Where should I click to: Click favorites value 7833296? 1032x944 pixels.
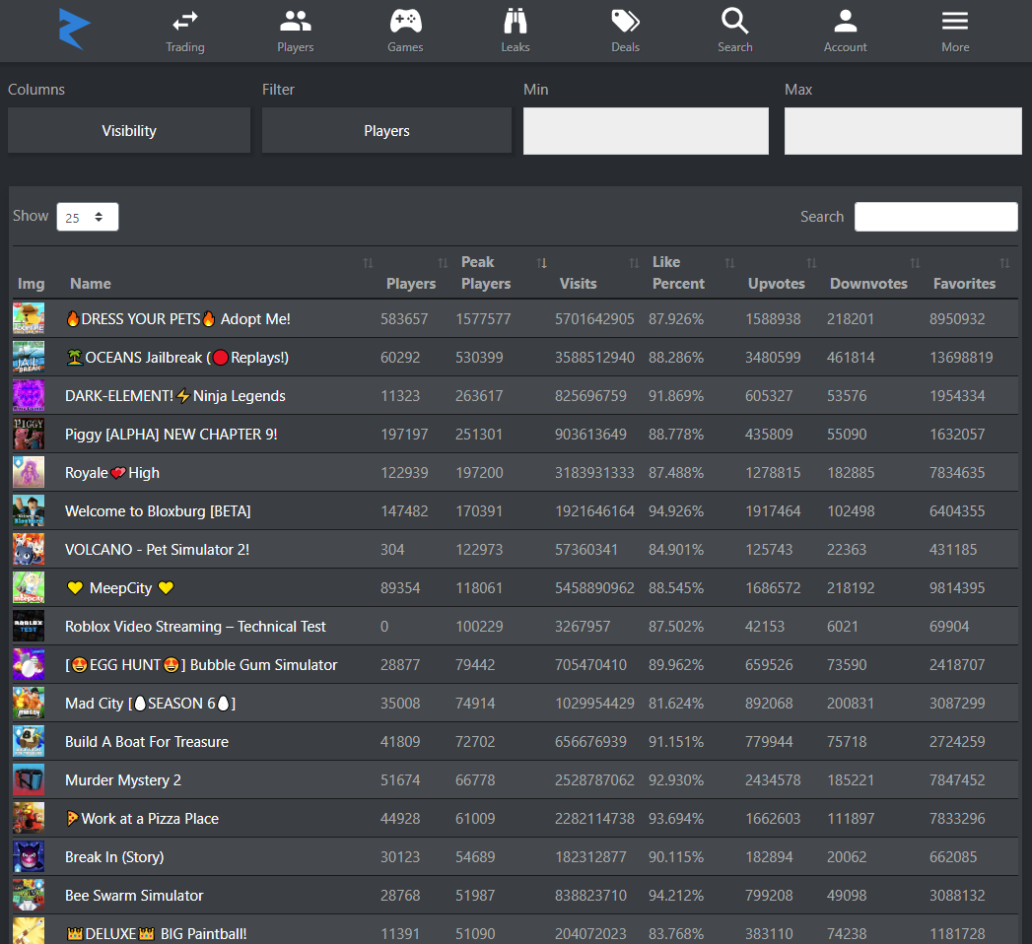[957, 818]
